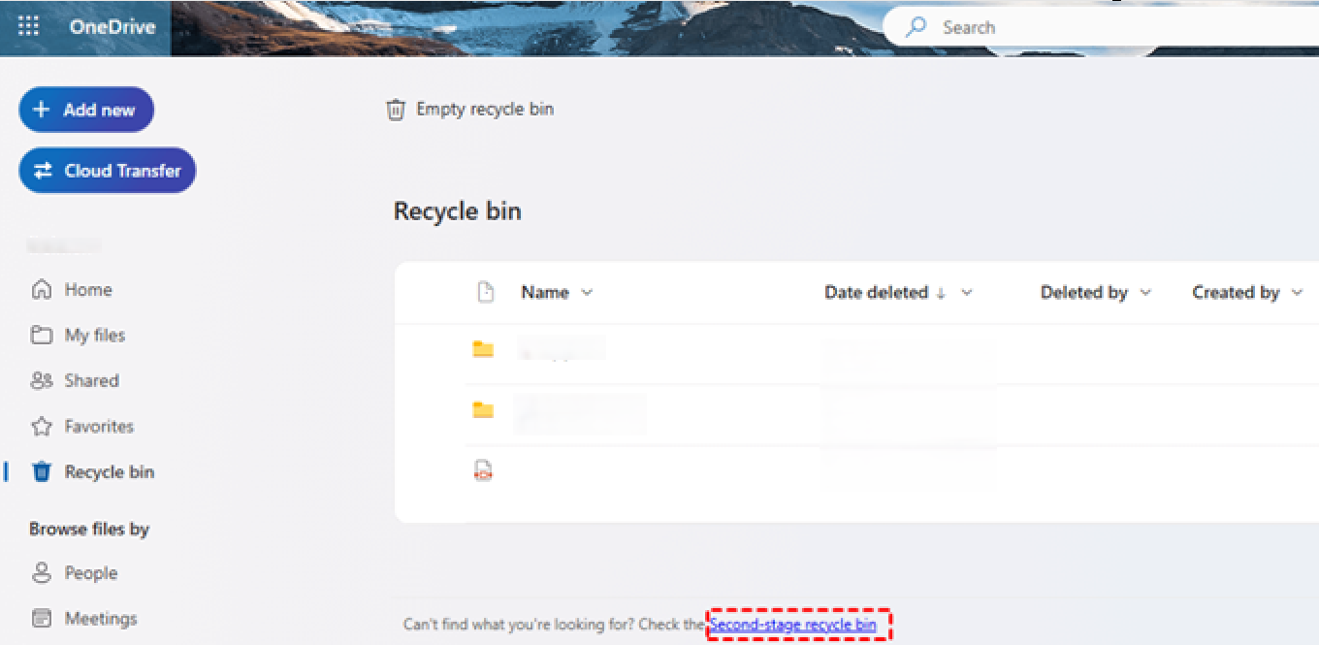The height and width of the screenshot is (645, 1319).
Task: Open the Name column sort dropdown
Action: pyautogui.click(x=587, y=291)
